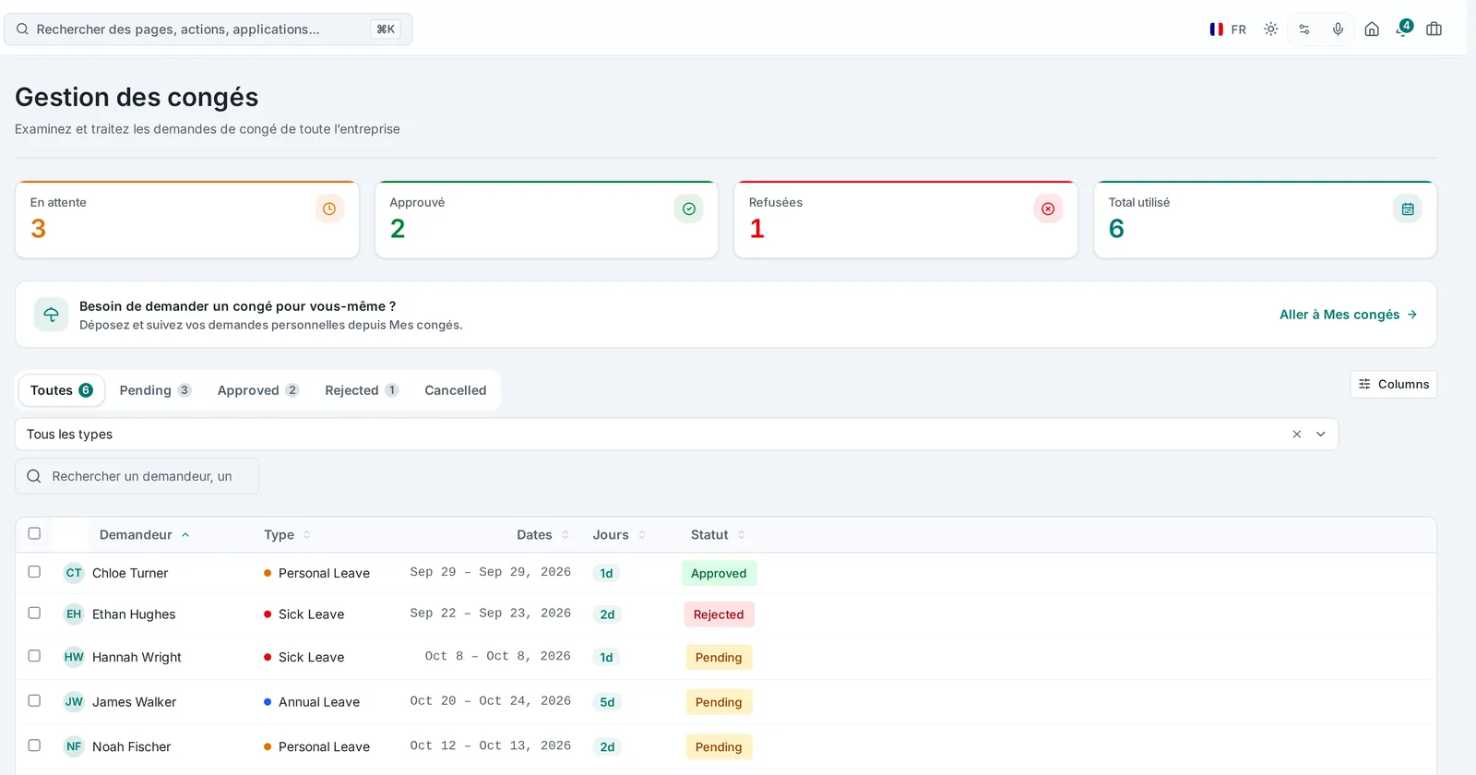
Task: Open the Columns selector
Action: pyautogui.click(x=1393, y=384)
